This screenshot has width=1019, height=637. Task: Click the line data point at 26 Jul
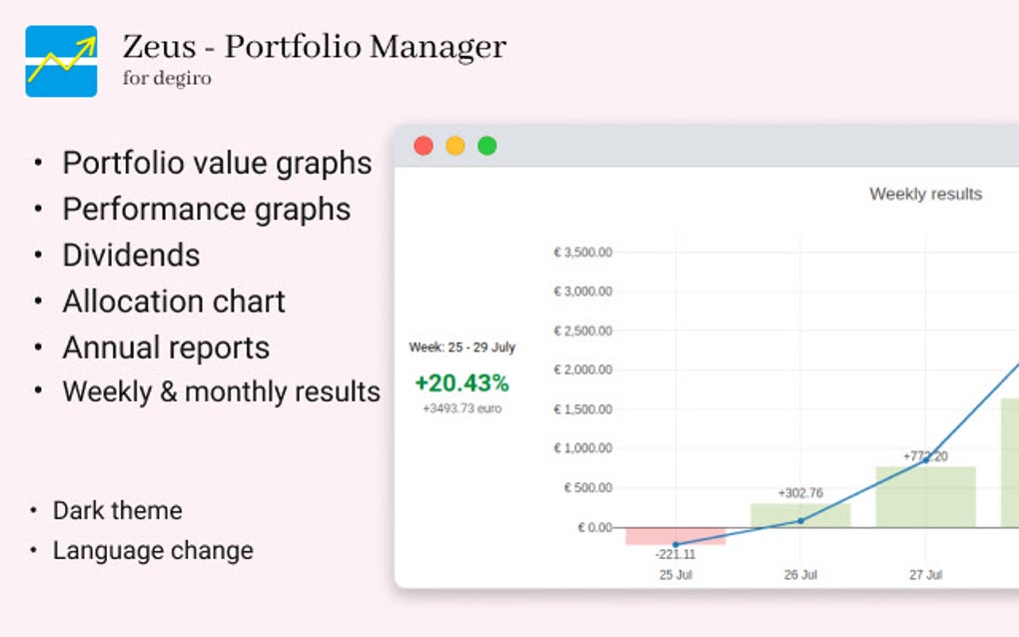[800, 520]
